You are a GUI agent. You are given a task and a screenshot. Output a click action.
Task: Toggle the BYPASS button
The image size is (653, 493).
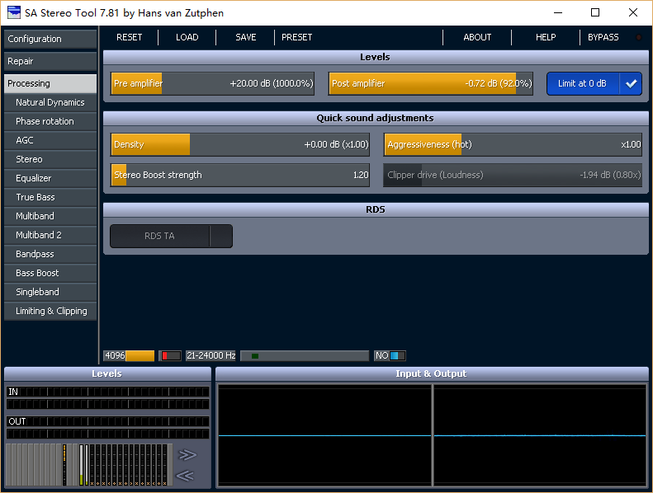coord(603,37)
